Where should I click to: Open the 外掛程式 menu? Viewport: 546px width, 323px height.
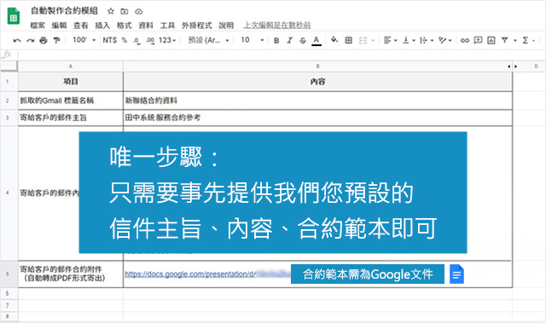pyautogui.click(x=197, y=26)
